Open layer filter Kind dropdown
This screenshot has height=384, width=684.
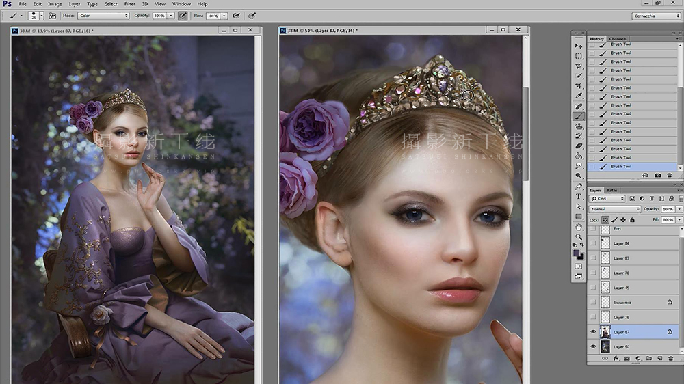click(607, 199)
